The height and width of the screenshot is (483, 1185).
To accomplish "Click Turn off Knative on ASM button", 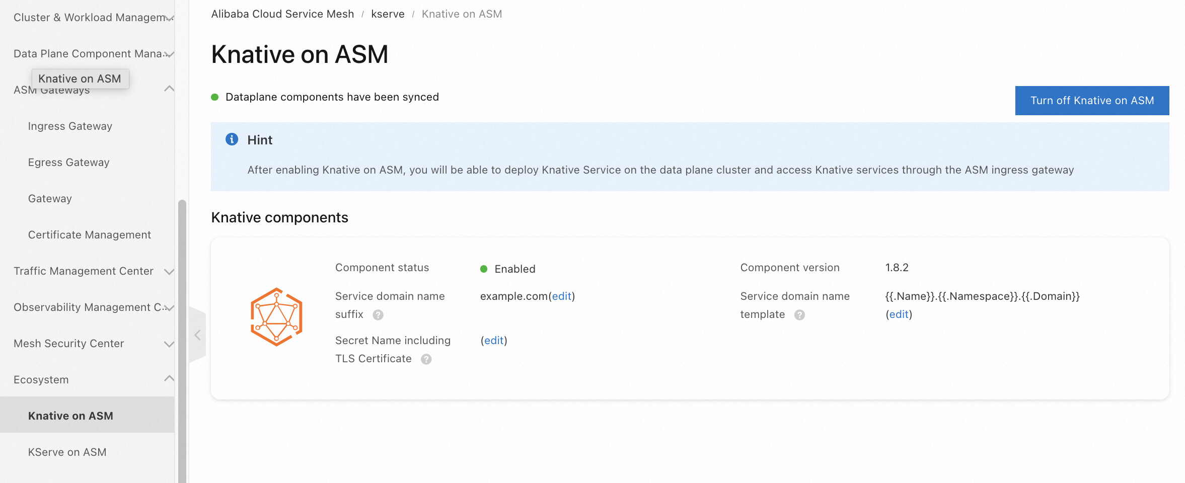I will pyautogui.click(x=1092, y=101).
